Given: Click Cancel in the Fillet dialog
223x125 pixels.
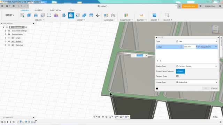Looking at the screenshot, I should point(214,89).
